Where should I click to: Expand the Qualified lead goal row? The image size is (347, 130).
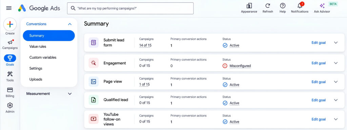tap(336, 100)
